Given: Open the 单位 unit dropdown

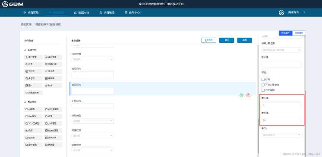Looking at the screenshot, I should tap(282, 135).
